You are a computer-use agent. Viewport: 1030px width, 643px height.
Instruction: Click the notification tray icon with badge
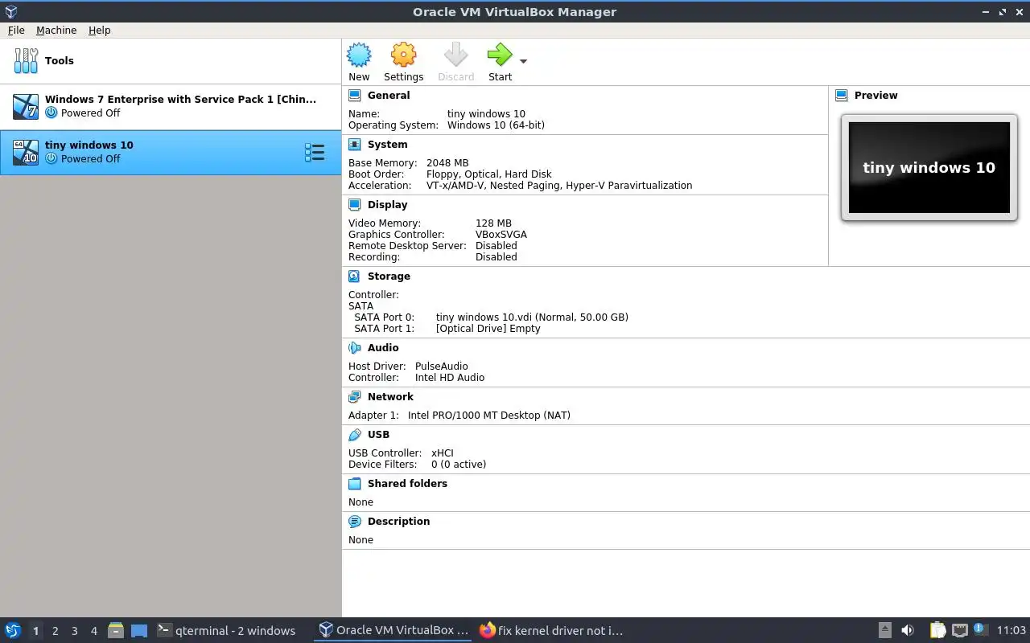(x=979, y=630)
